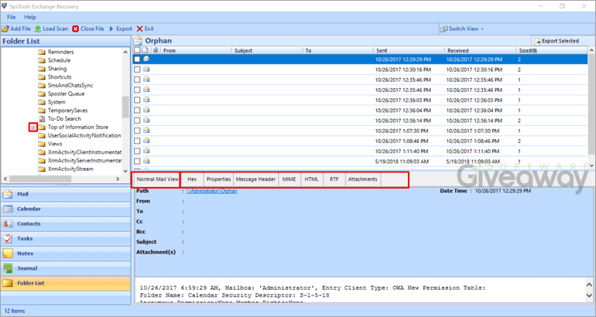596x317 pixels.
Task: Open the Calendar navigation pane icon
Action: (x=8, y=209)
